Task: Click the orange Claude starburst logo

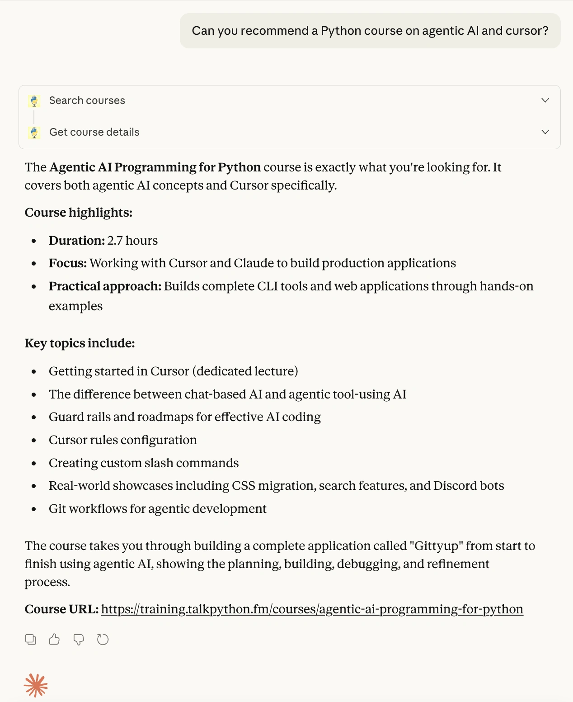Action: (36, 685)
